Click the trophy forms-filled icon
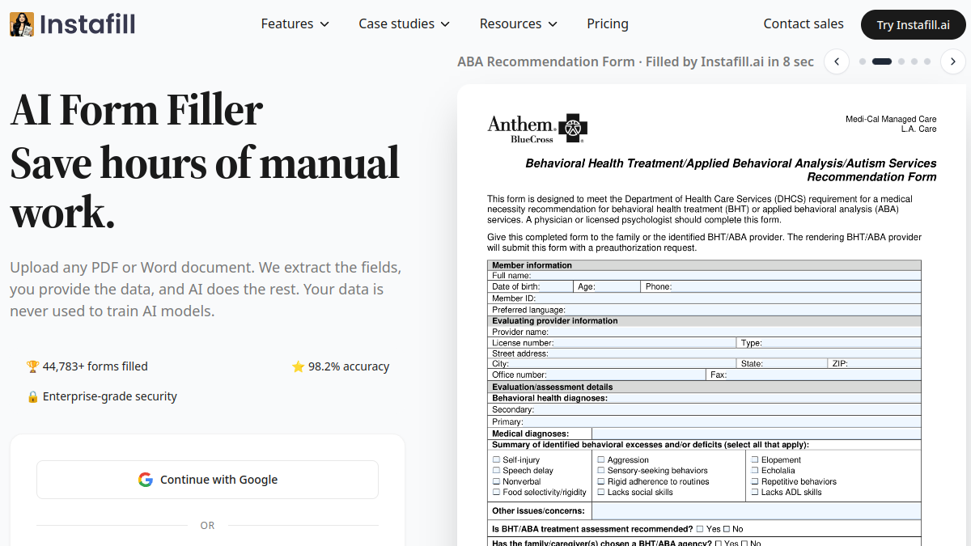 pos(32,366)
